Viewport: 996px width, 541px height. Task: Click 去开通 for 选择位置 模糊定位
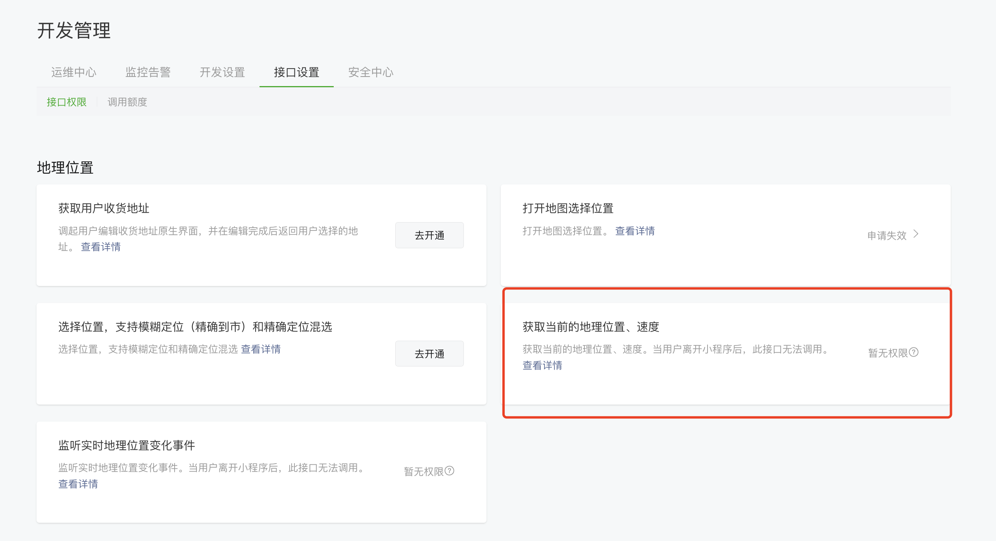(x=429, y=354)
